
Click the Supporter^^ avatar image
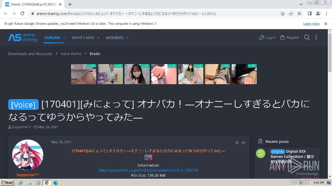coord(28,155)
